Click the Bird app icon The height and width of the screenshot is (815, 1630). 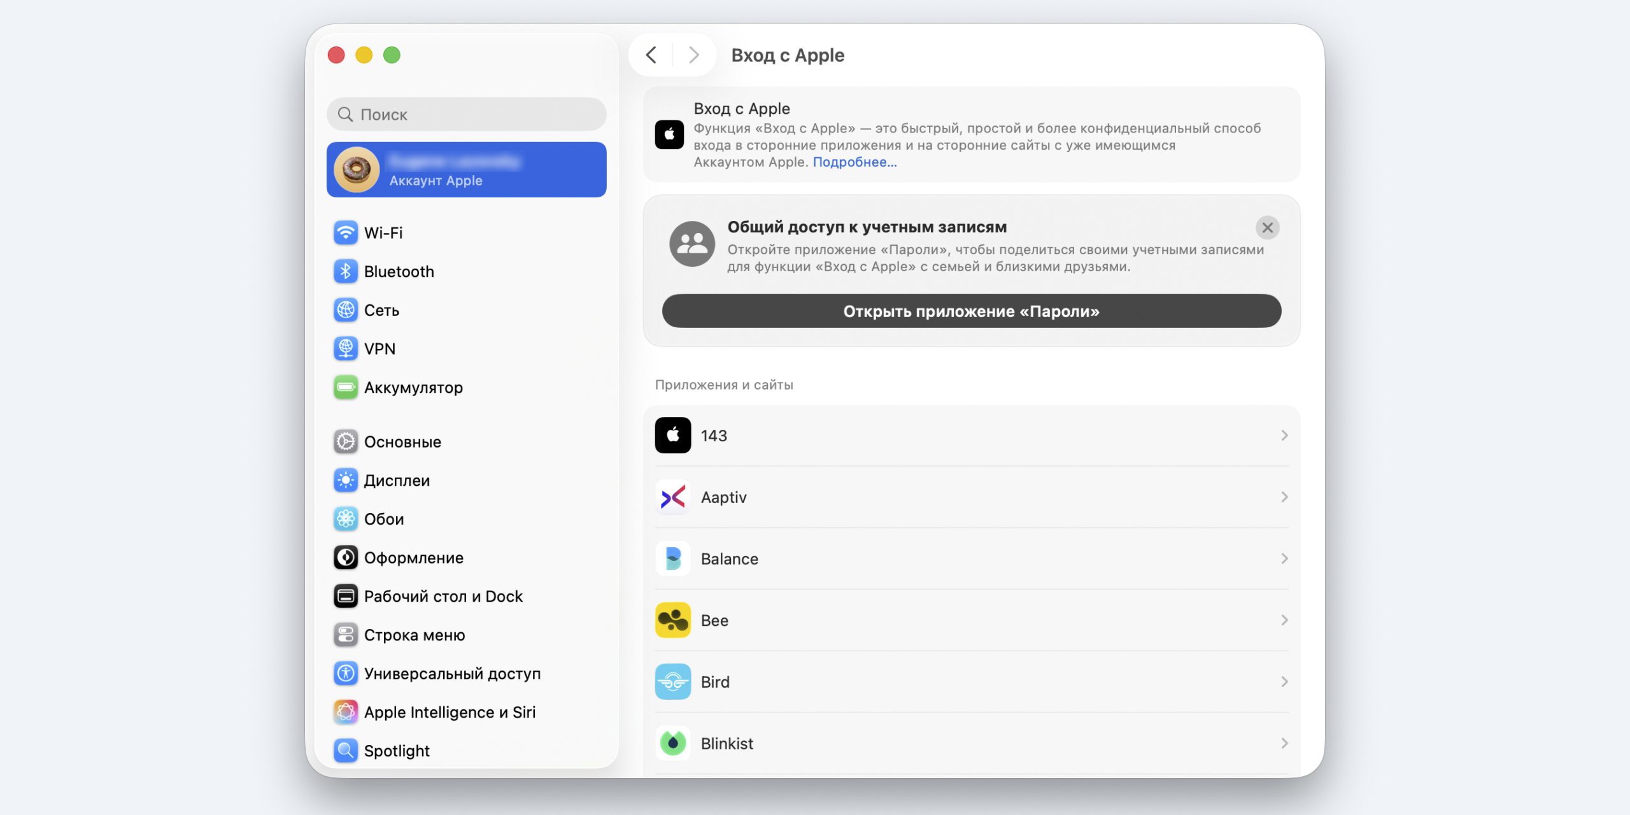point(673,682)
